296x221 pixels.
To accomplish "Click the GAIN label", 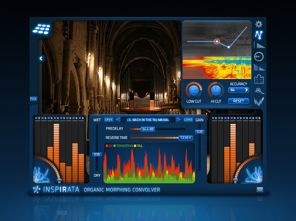I will 199,120.
